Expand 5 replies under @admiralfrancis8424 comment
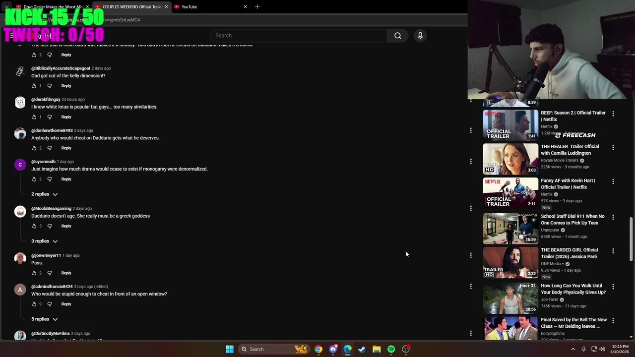This screenshot has width=635, height=357. [45, 319]
